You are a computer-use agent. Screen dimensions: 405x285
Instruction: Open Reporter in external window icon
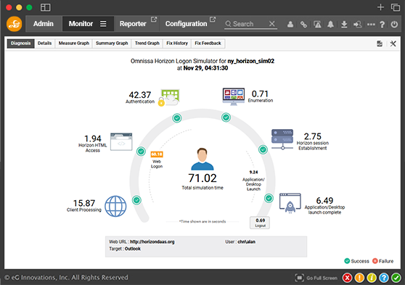pyautogui.click(x=154, y=20)
